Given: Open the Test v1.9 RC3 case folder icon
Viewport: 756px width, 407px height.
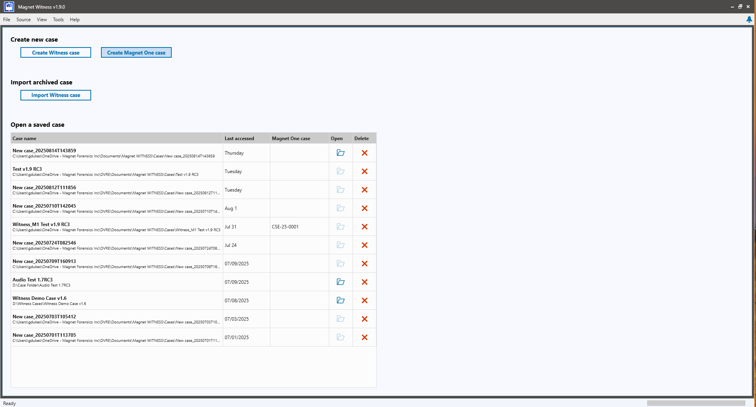Looking at the screenshot, I should [341, 171].
